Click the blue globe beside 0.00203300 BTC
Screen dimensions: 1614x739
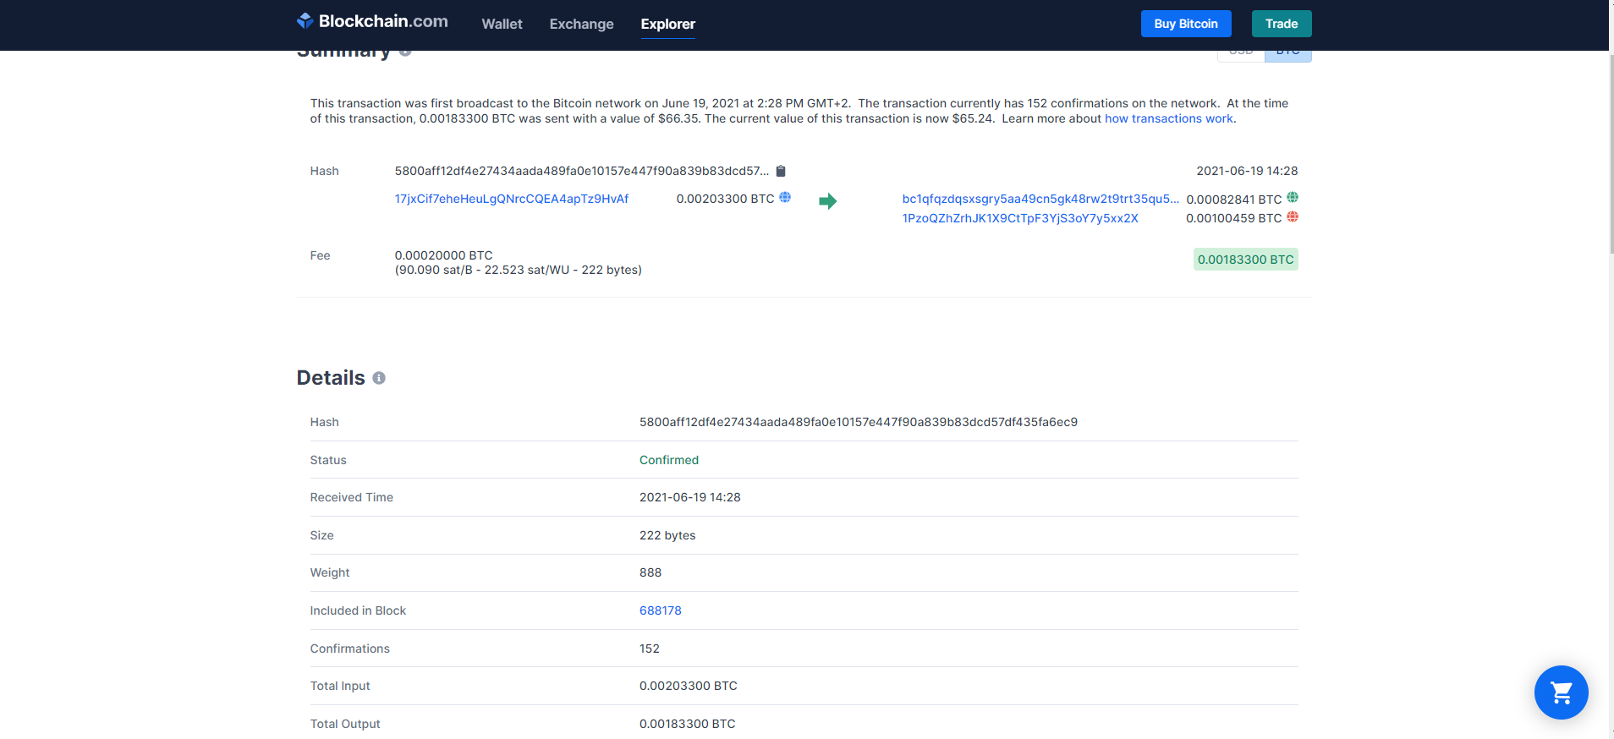pyautogui.click(x=785, y=198)
